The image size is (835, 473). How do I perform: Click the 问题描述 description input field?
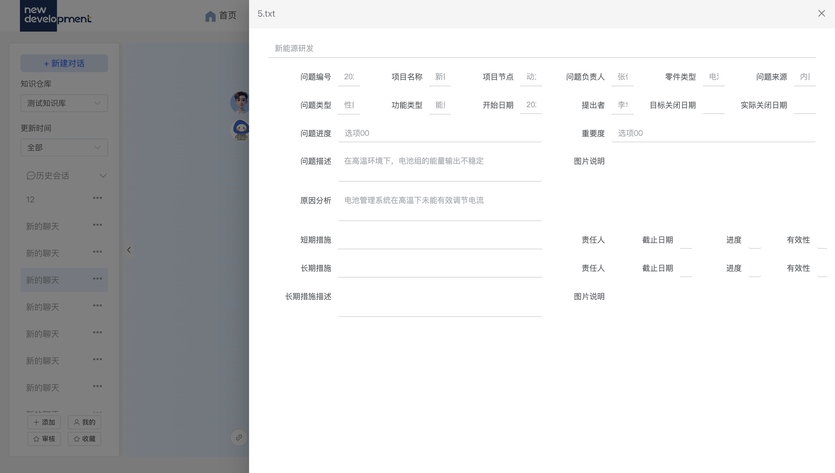pos(440,161)
